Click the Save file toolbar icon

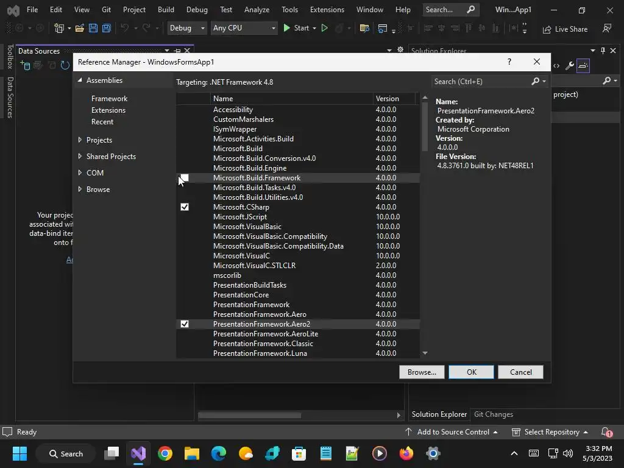coord(93,28)
